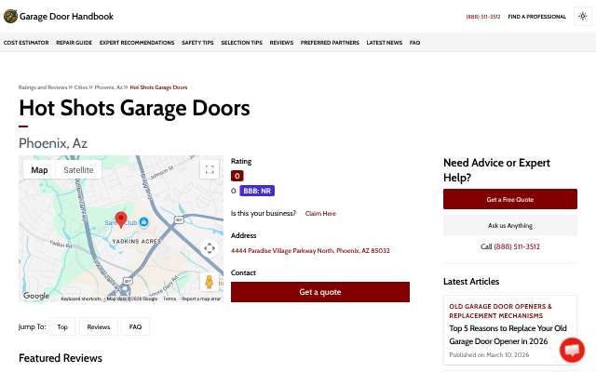Open Top 5 Reasons to Replace article
The image size is (596, 372).
click(x=508, y=335)
